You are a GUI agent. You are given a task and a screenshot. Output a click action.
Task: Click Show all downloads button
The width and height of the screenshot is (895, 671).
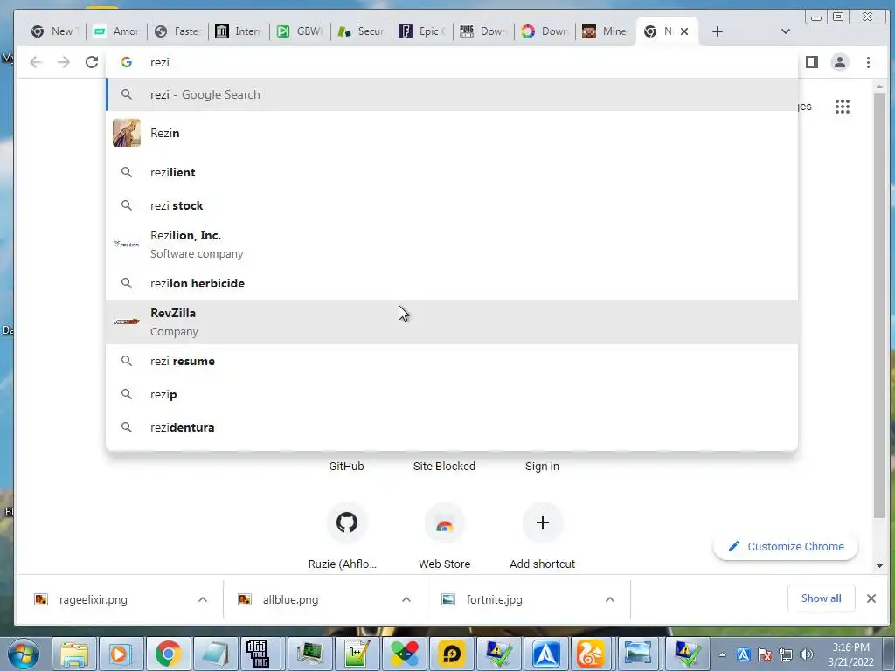click(821, 598)
